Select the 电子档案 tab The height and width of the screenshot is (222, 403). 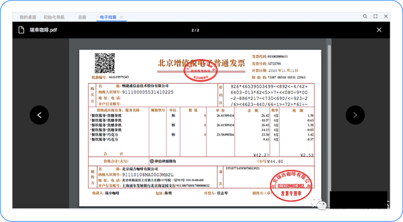pos(108,17)
